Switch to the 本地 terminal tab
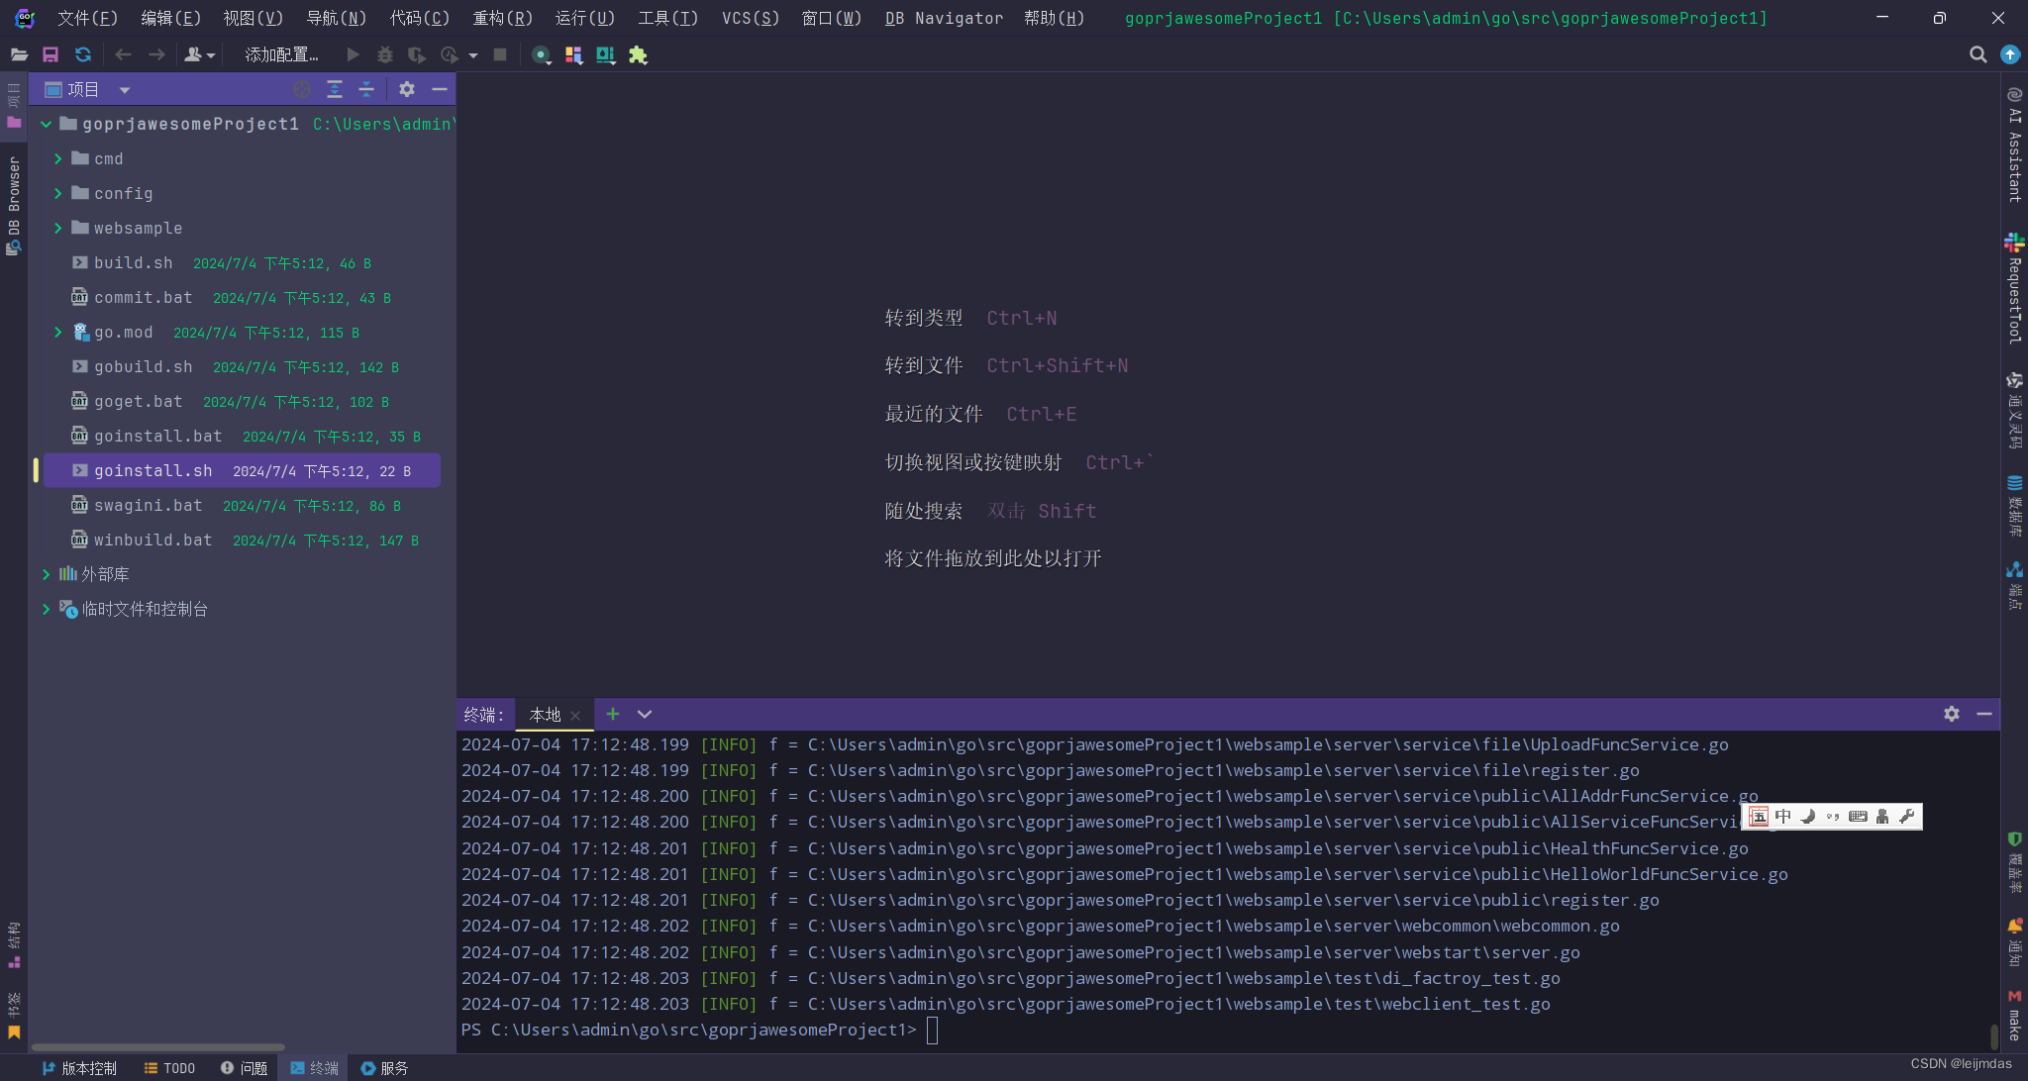 coord(545,715)
